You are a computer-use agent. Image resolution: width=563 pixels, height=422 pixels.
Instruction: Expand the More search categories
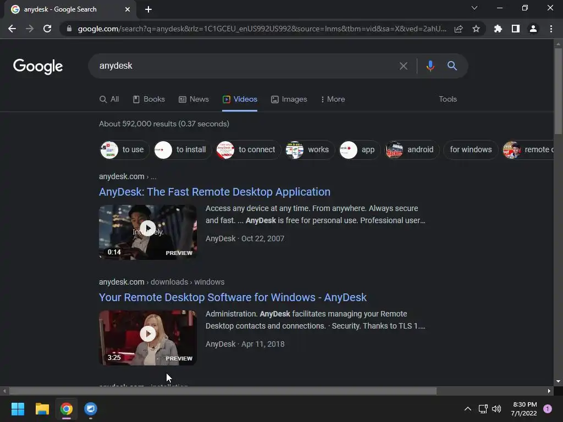pos(333,99)
